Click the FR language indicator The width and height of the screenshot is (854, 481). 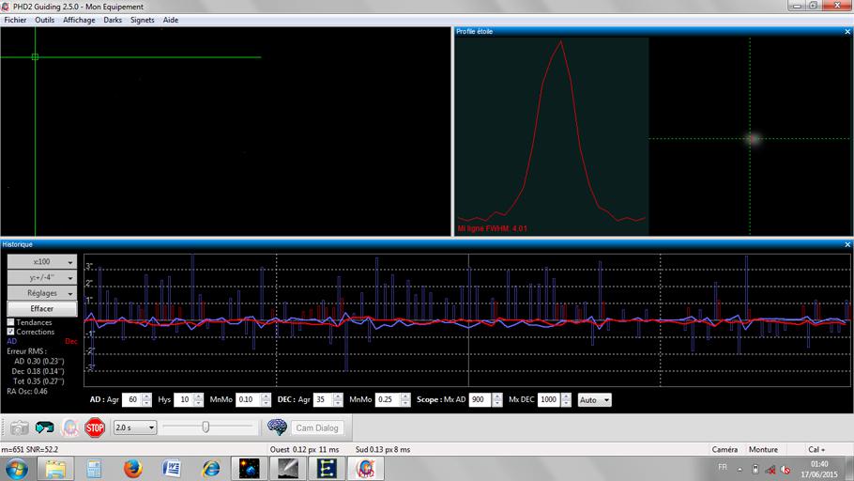coord(723,467)
